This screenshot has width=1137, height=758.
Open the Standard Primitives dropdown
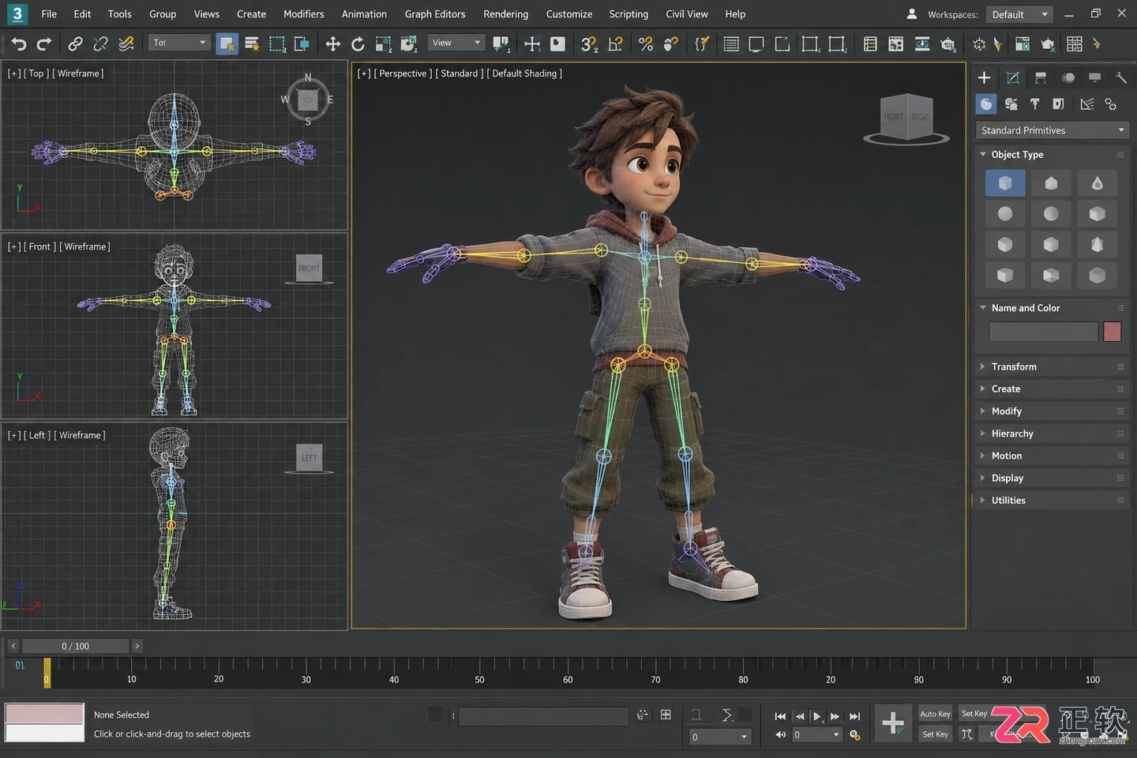coord(1053,130)
